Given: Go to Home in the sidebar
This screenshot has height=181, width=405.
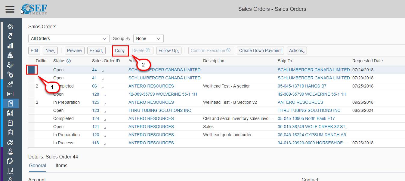Looking at the screenshot, I should 10,27.
